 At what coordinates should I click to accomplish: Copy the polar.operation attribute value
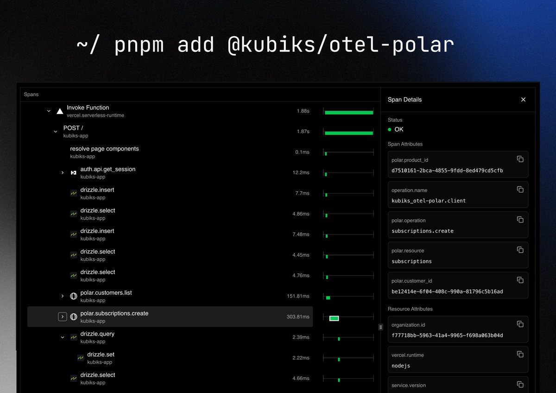tap(520, 220)
